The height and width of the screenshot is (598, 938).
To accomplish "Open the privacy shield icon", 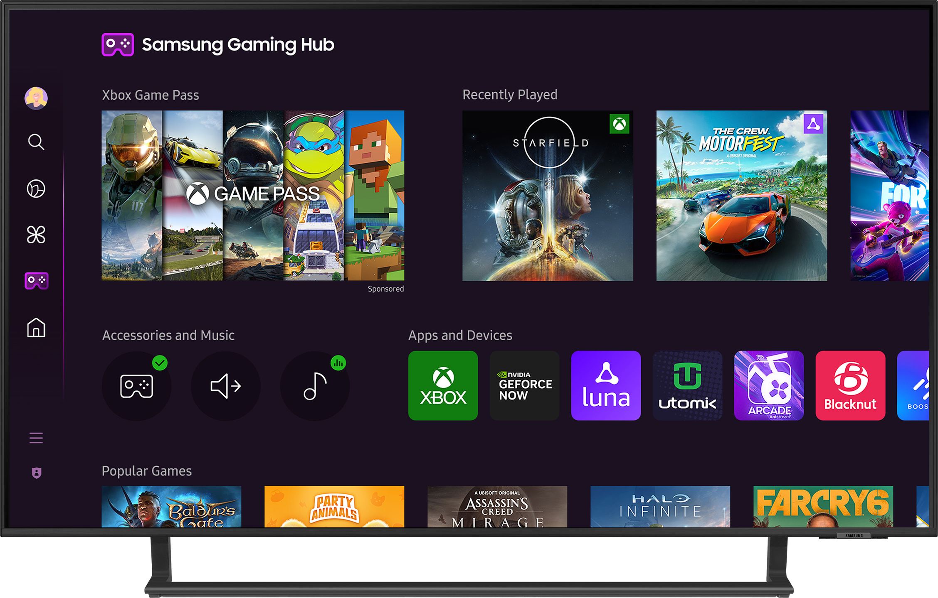I will coord(37,473).
